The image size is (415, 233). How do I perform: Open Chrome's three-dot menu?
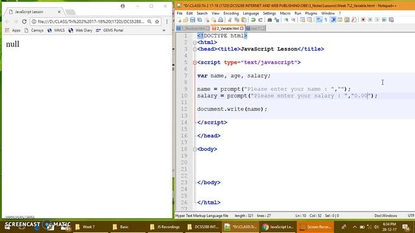pos(167,21)
